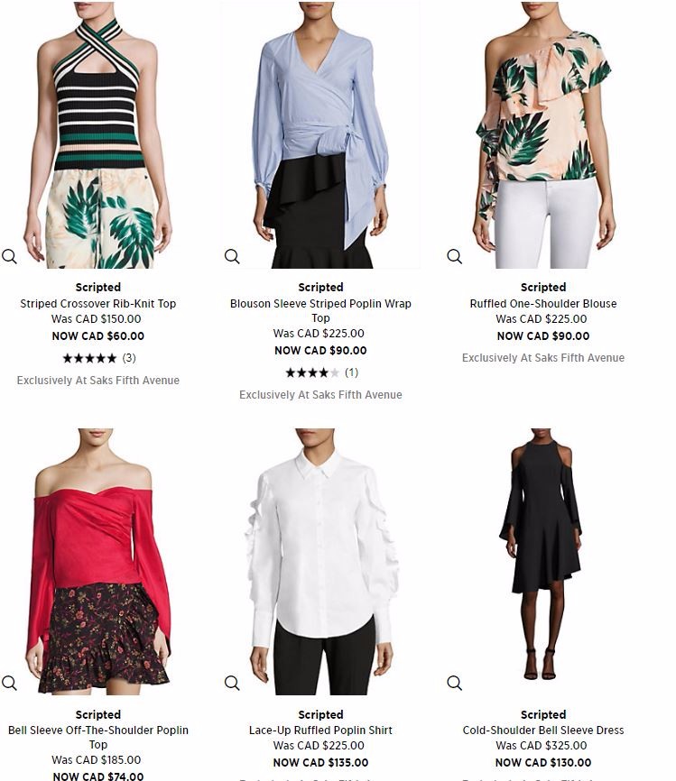Click four-star rating under Blouson Sleeve Wrap Top
The height and width of the screenshot is (781, 676).
coord(312,372)
